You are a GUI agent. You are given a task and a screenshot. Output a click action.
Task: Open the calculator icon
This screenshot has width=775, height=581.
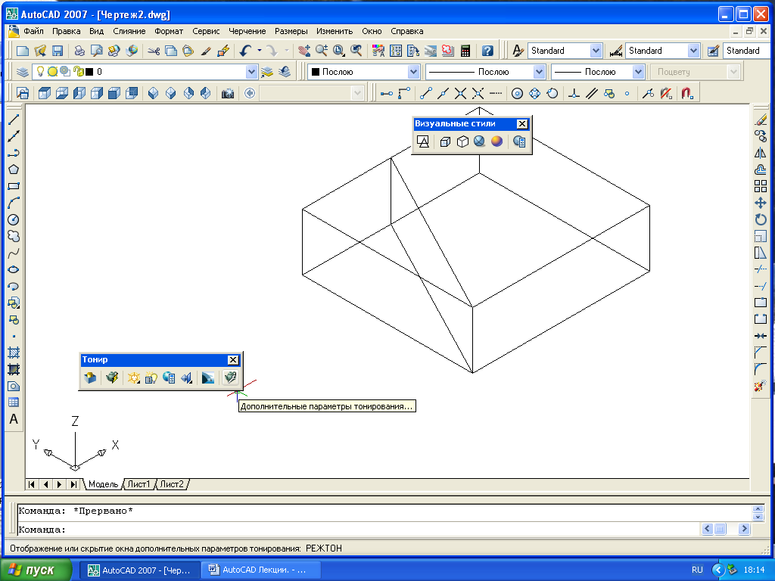(465, 51)
